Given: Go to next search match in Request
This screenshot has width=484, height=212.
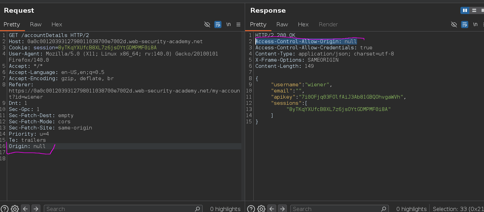Looking at the screenshot, I should tap(36, 209).
